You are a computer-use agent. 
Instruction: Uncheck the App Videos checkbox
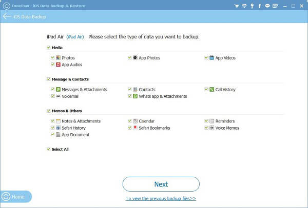[x=206, y=57]
